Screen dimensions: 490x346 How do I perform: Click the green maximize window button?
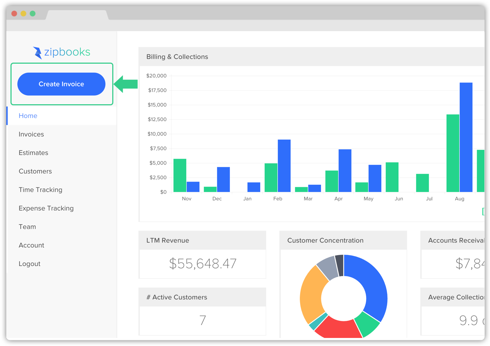click(33, 14)
